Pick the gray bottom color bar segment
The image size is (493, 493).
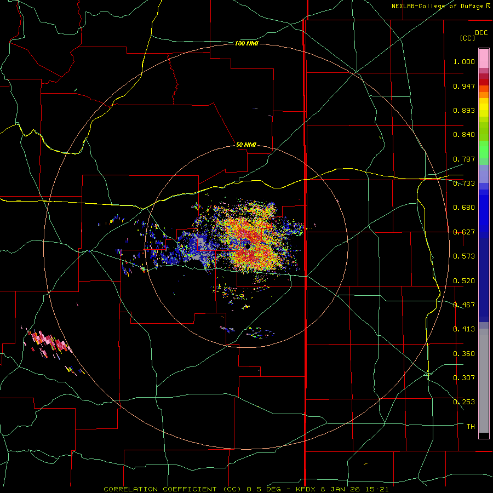click(484, 381)
